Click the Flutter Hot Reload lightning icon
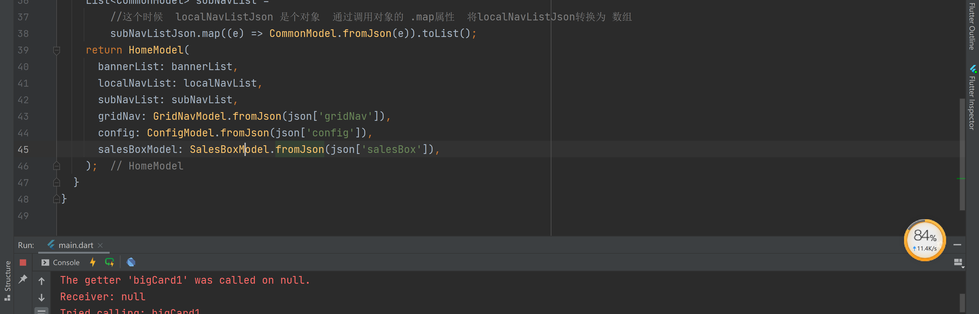 [92, 262]
